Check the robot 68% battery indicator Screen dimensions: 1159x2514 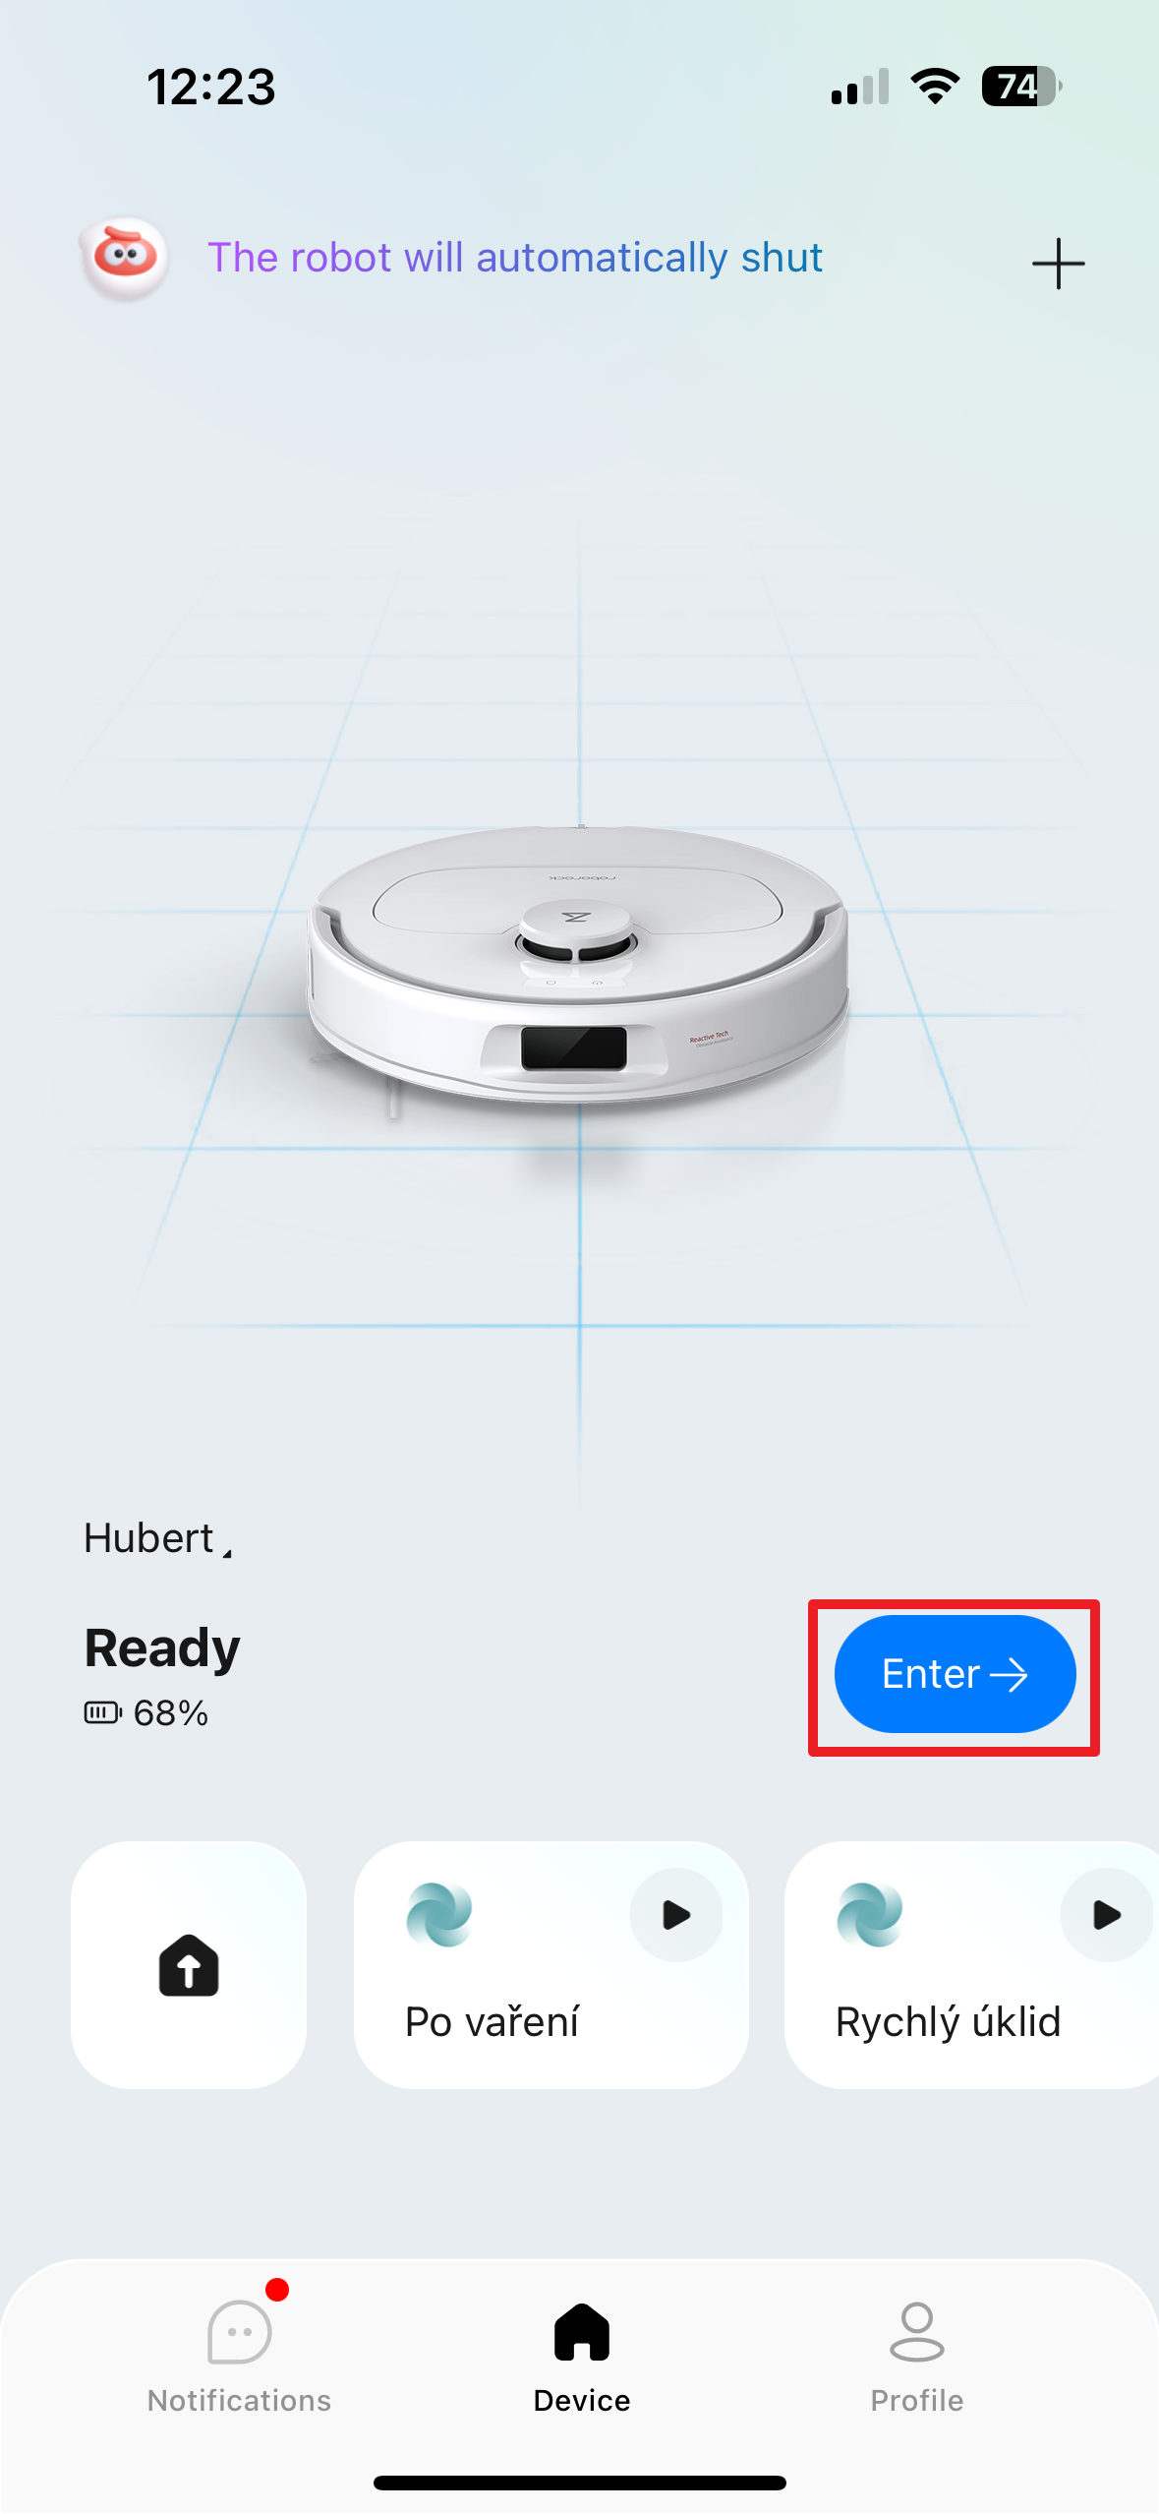[145, 1713]
